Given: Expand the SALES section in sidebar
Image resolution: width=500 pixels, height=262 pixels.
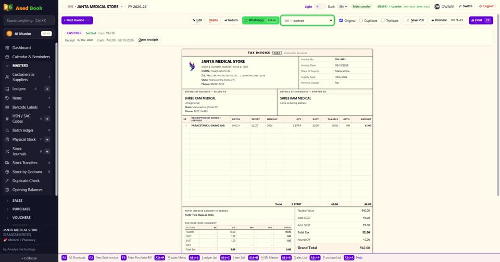Looking at the screenshot, I should pos(17,201).
